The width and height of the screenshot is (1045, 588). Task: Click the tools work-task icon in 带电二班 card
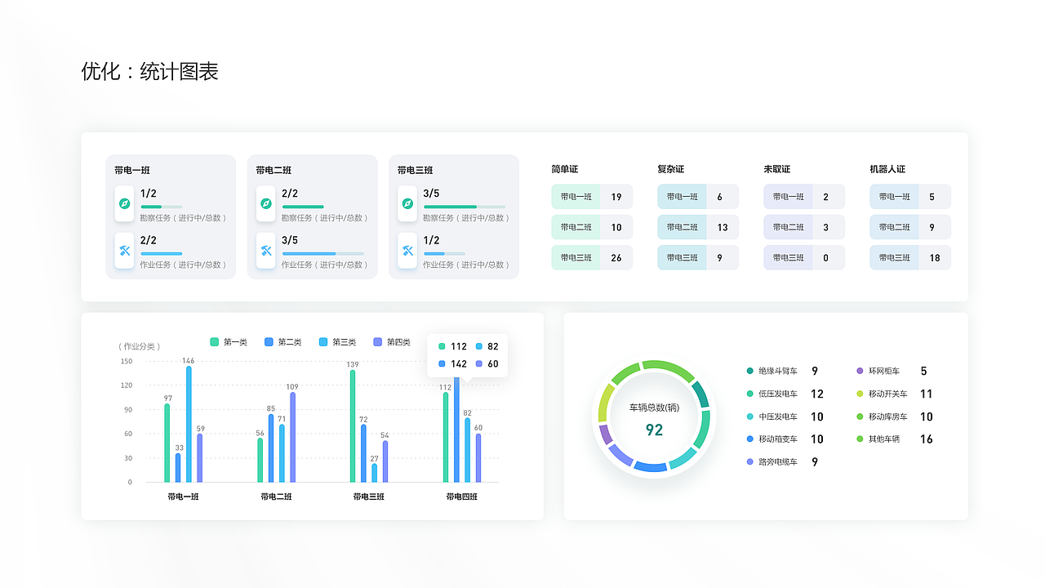click(266, 251)
